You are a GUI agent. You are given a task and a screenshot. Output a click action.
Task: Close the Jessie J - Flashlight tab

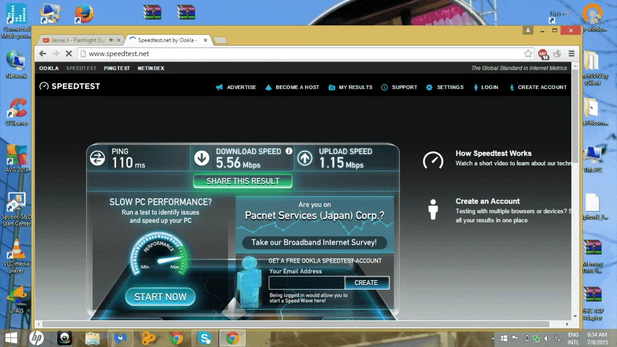(x=119, y=40)
